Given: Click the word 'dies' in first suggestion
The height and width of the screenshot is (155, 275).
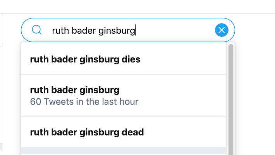Looking at the screenshot, I should (x=131, y=59).
